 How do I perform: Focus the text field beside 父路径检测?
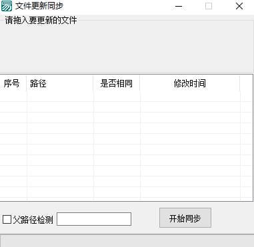pyautogui.click(x=94, y=219)
